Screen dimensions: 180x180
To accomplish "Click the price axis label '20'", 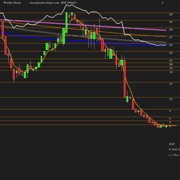I will (x=171, y=64).
